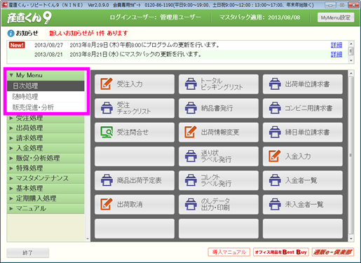
Task: Open 締日単位請求書 printer icon
Action: (275, 132)
